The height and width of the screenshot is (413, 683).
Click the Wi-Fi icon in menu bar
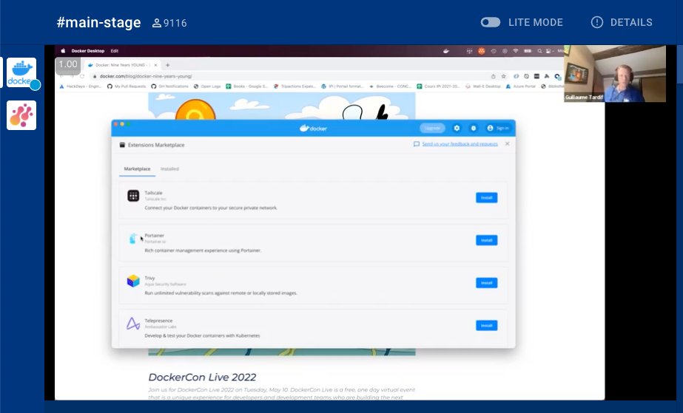(x=516, y=51)
